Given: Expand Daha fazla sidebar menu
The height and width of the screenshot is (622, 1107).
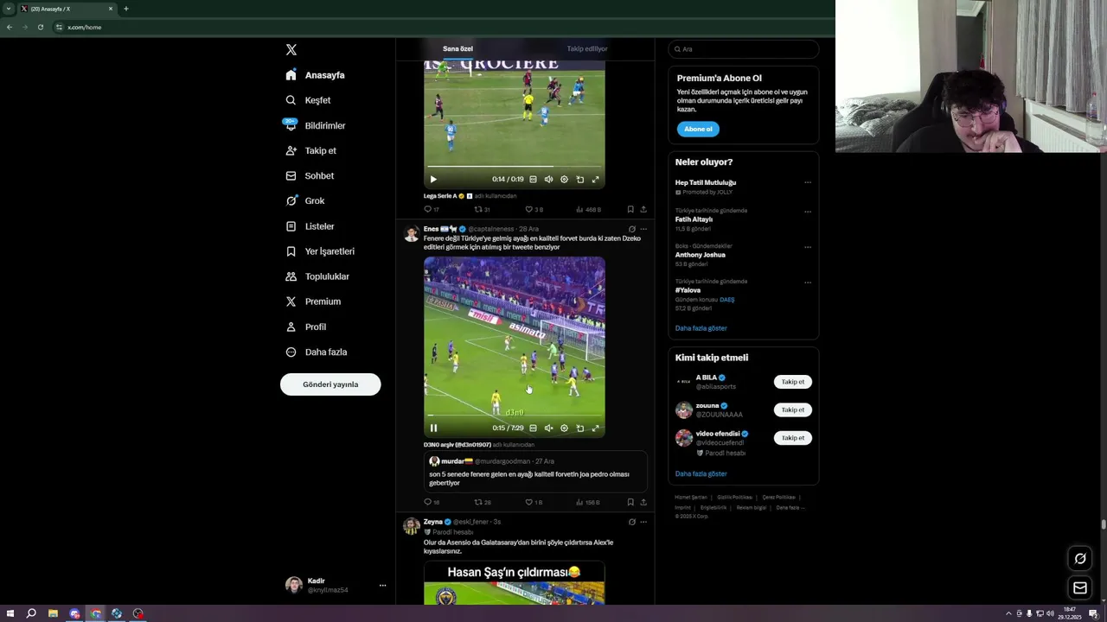Looking at the screenshot, I should tap(317, 352).
